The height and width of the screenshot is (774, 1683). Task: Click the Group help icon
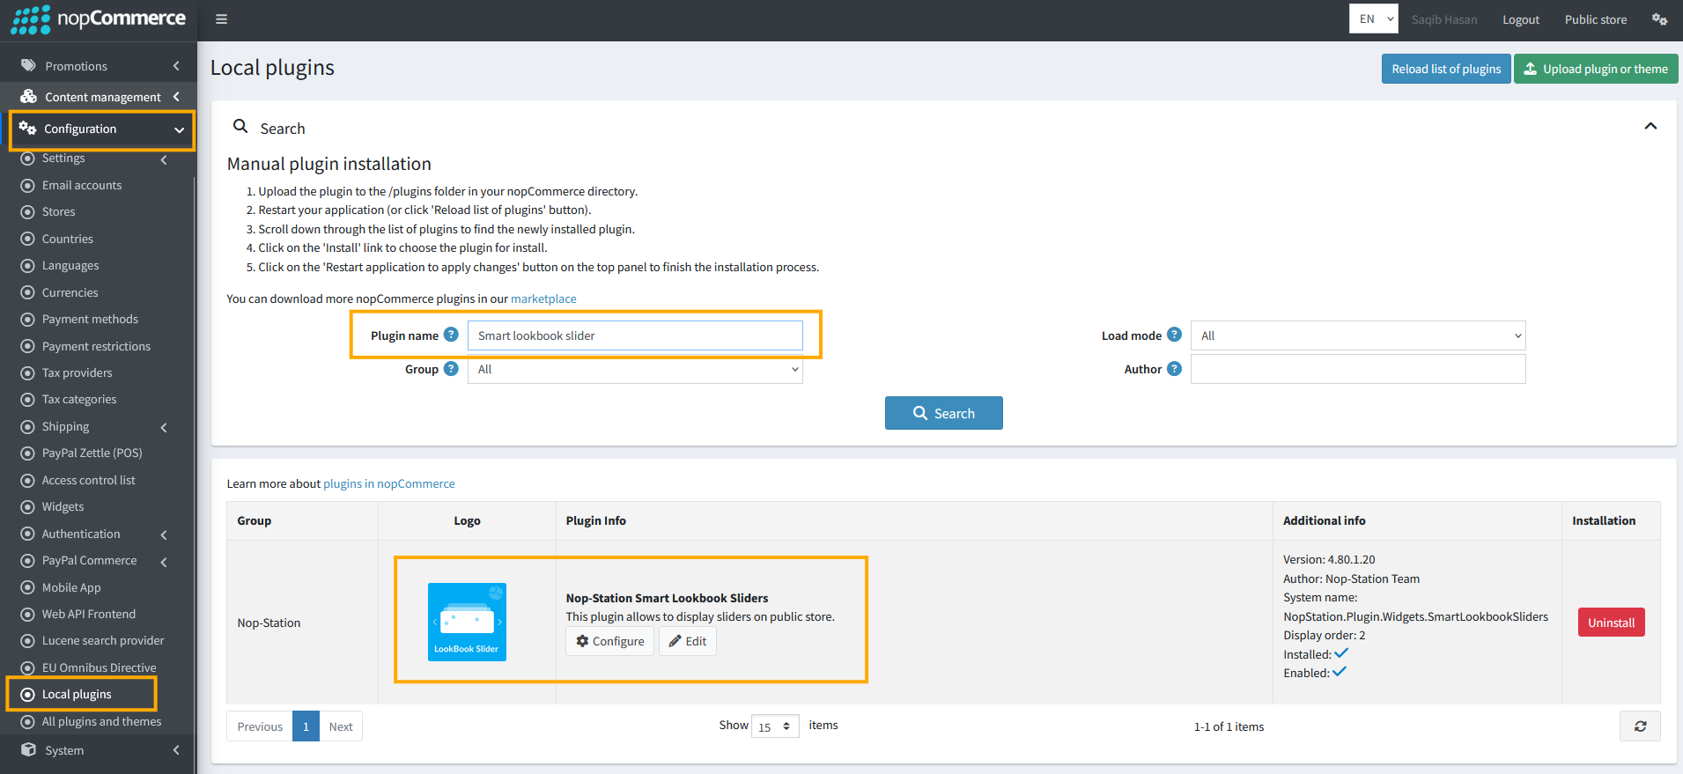pyautogui.click(x=451, y=369)
